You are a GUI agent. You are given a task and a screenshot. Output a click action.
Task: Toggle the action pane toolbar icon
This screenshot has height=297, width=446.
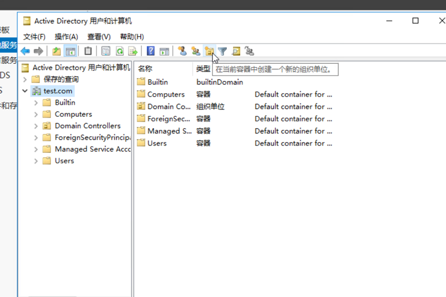pyautogui.click(x=164, y=51)
